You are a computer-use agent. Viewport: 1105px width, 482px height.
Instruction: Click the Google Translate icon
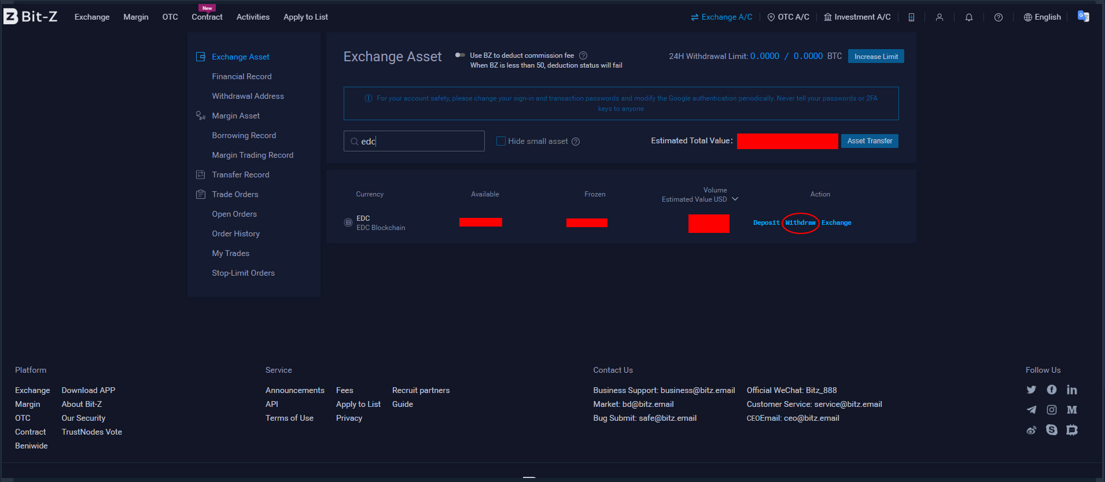(1084, 16)
